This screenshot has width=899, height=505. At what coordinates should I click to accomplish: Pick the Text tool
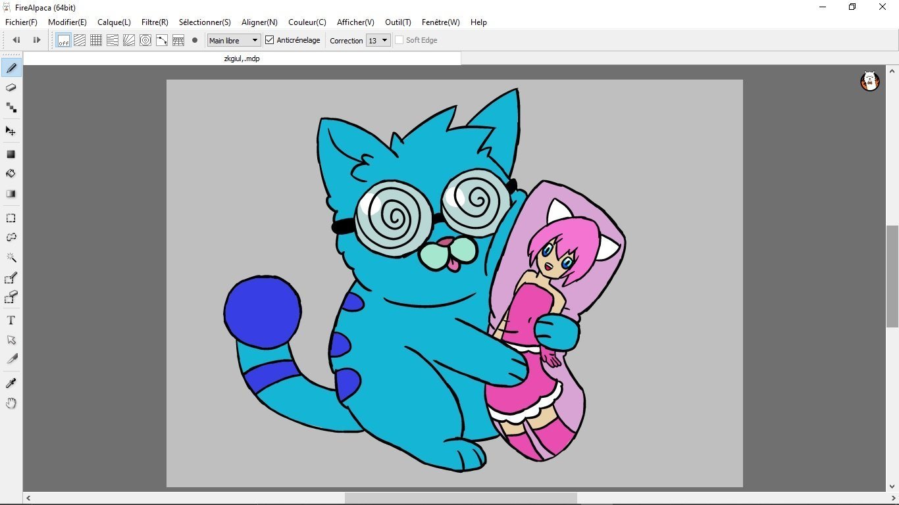[x=11, y=320]
